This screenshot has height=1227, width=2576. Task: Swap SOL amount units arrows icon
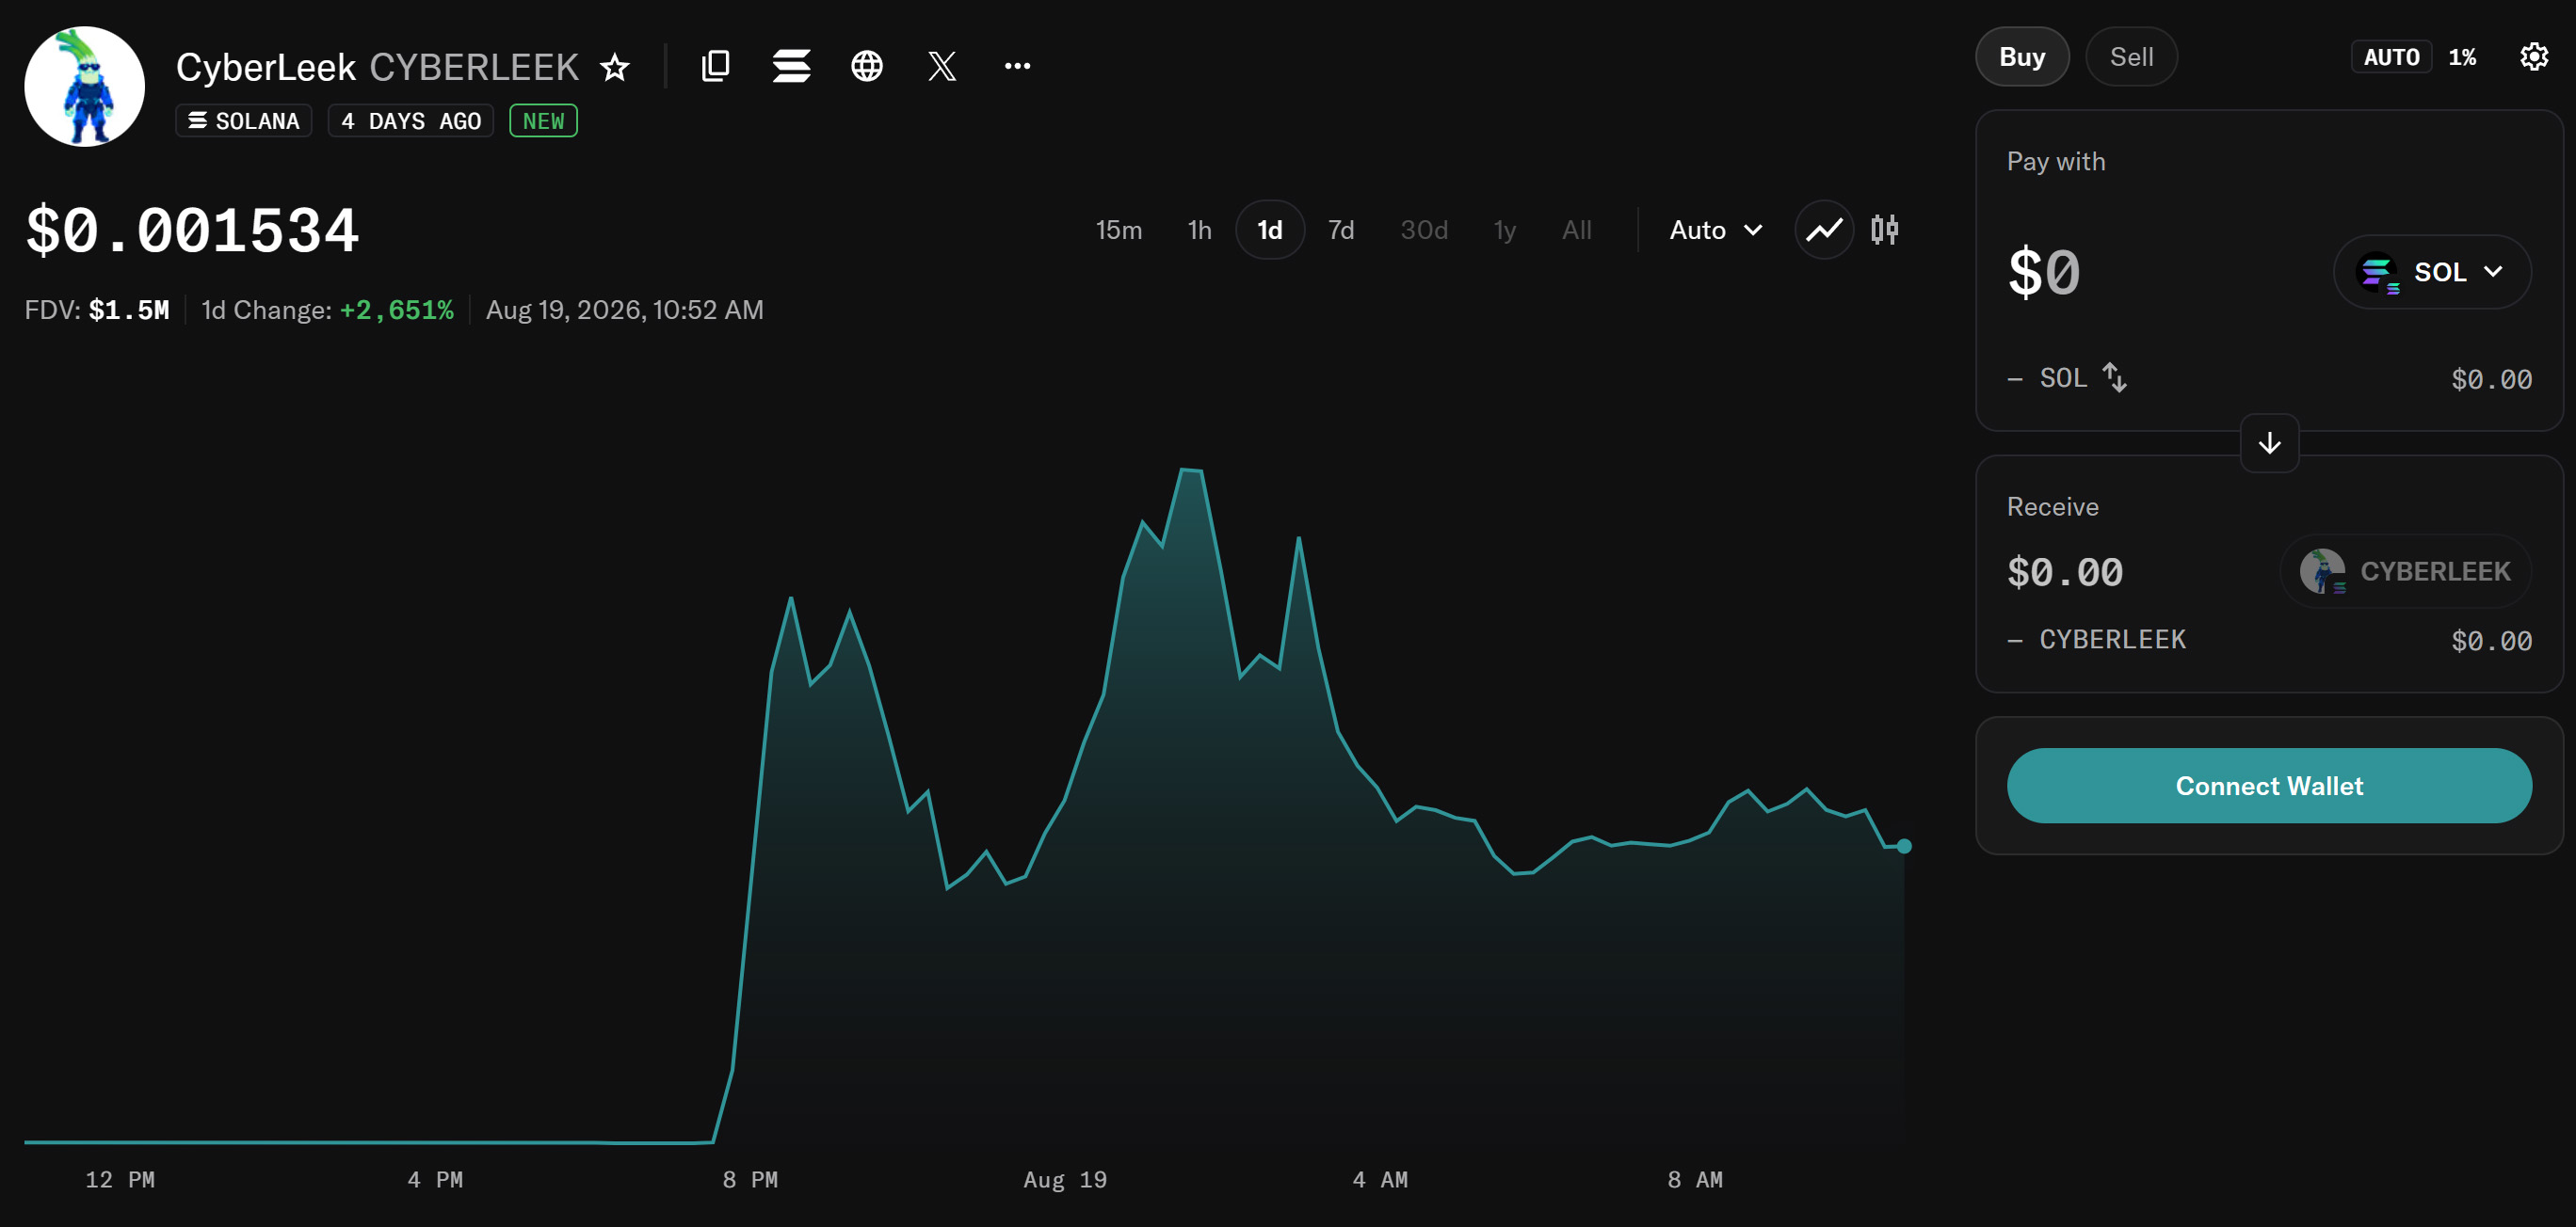pos(2114,377)
